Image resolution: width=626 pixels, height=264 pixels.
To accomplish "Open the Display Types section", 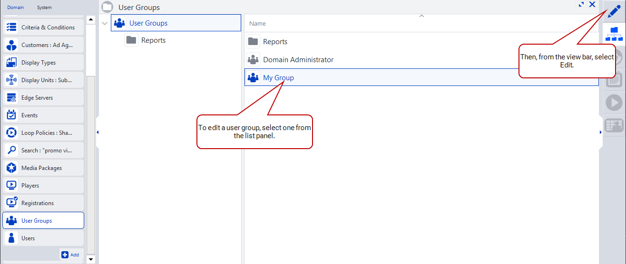I will 43,63.
